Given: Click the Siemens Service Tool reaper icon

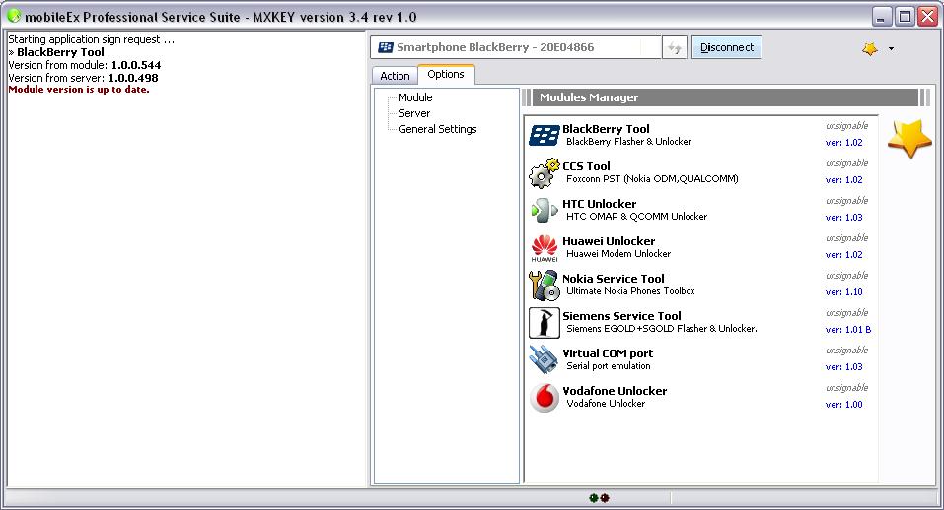Looking at the screenshot, I should [x=545, y=323].
